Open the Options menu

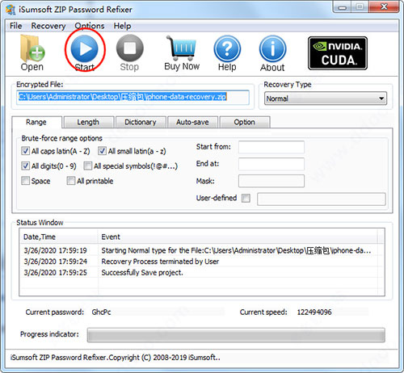tap(90, 26)
